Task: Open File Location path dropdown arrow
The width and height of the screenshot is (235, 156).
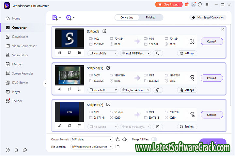Action: coord(111,147)
